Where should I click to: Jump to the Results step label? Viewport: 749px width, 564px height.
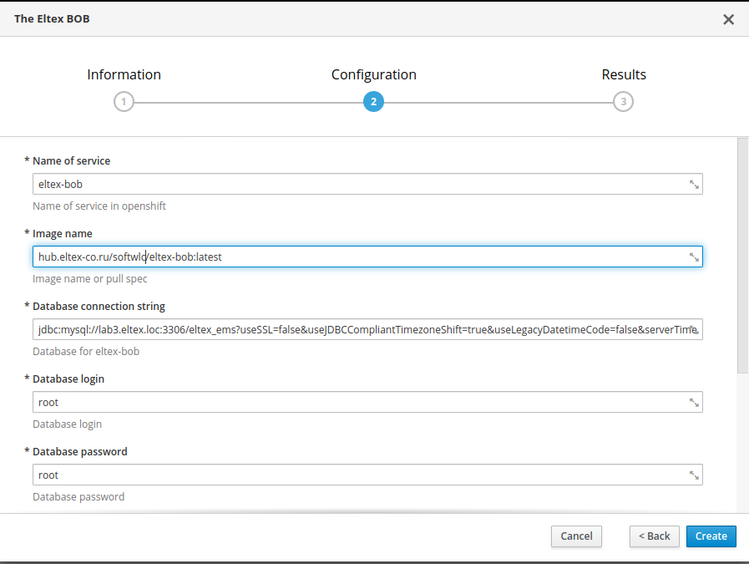pos(623,74)
